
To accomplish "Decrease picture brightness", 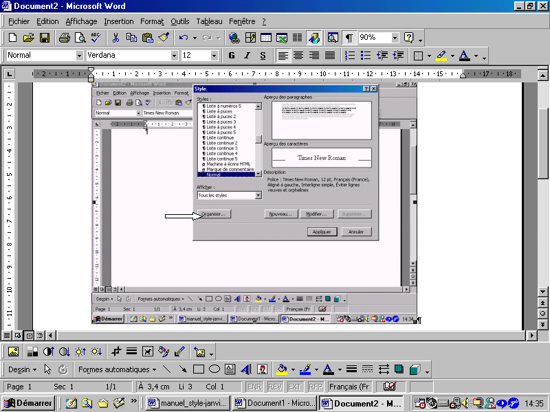I will pos(96,352).
